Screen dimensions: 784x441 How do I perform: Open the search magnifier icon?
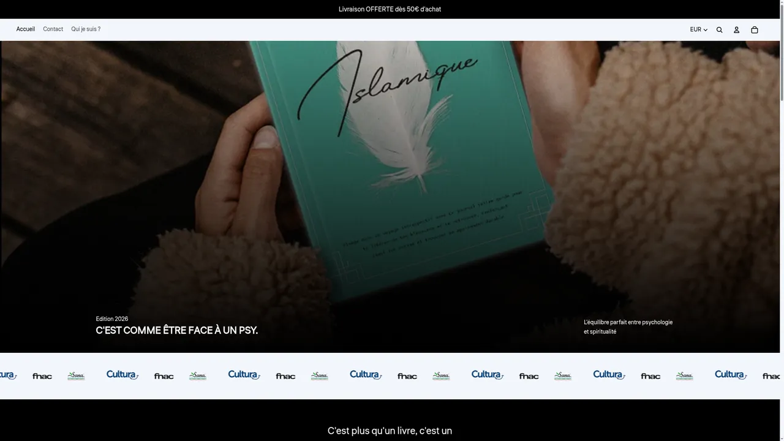tap(720, 29)
